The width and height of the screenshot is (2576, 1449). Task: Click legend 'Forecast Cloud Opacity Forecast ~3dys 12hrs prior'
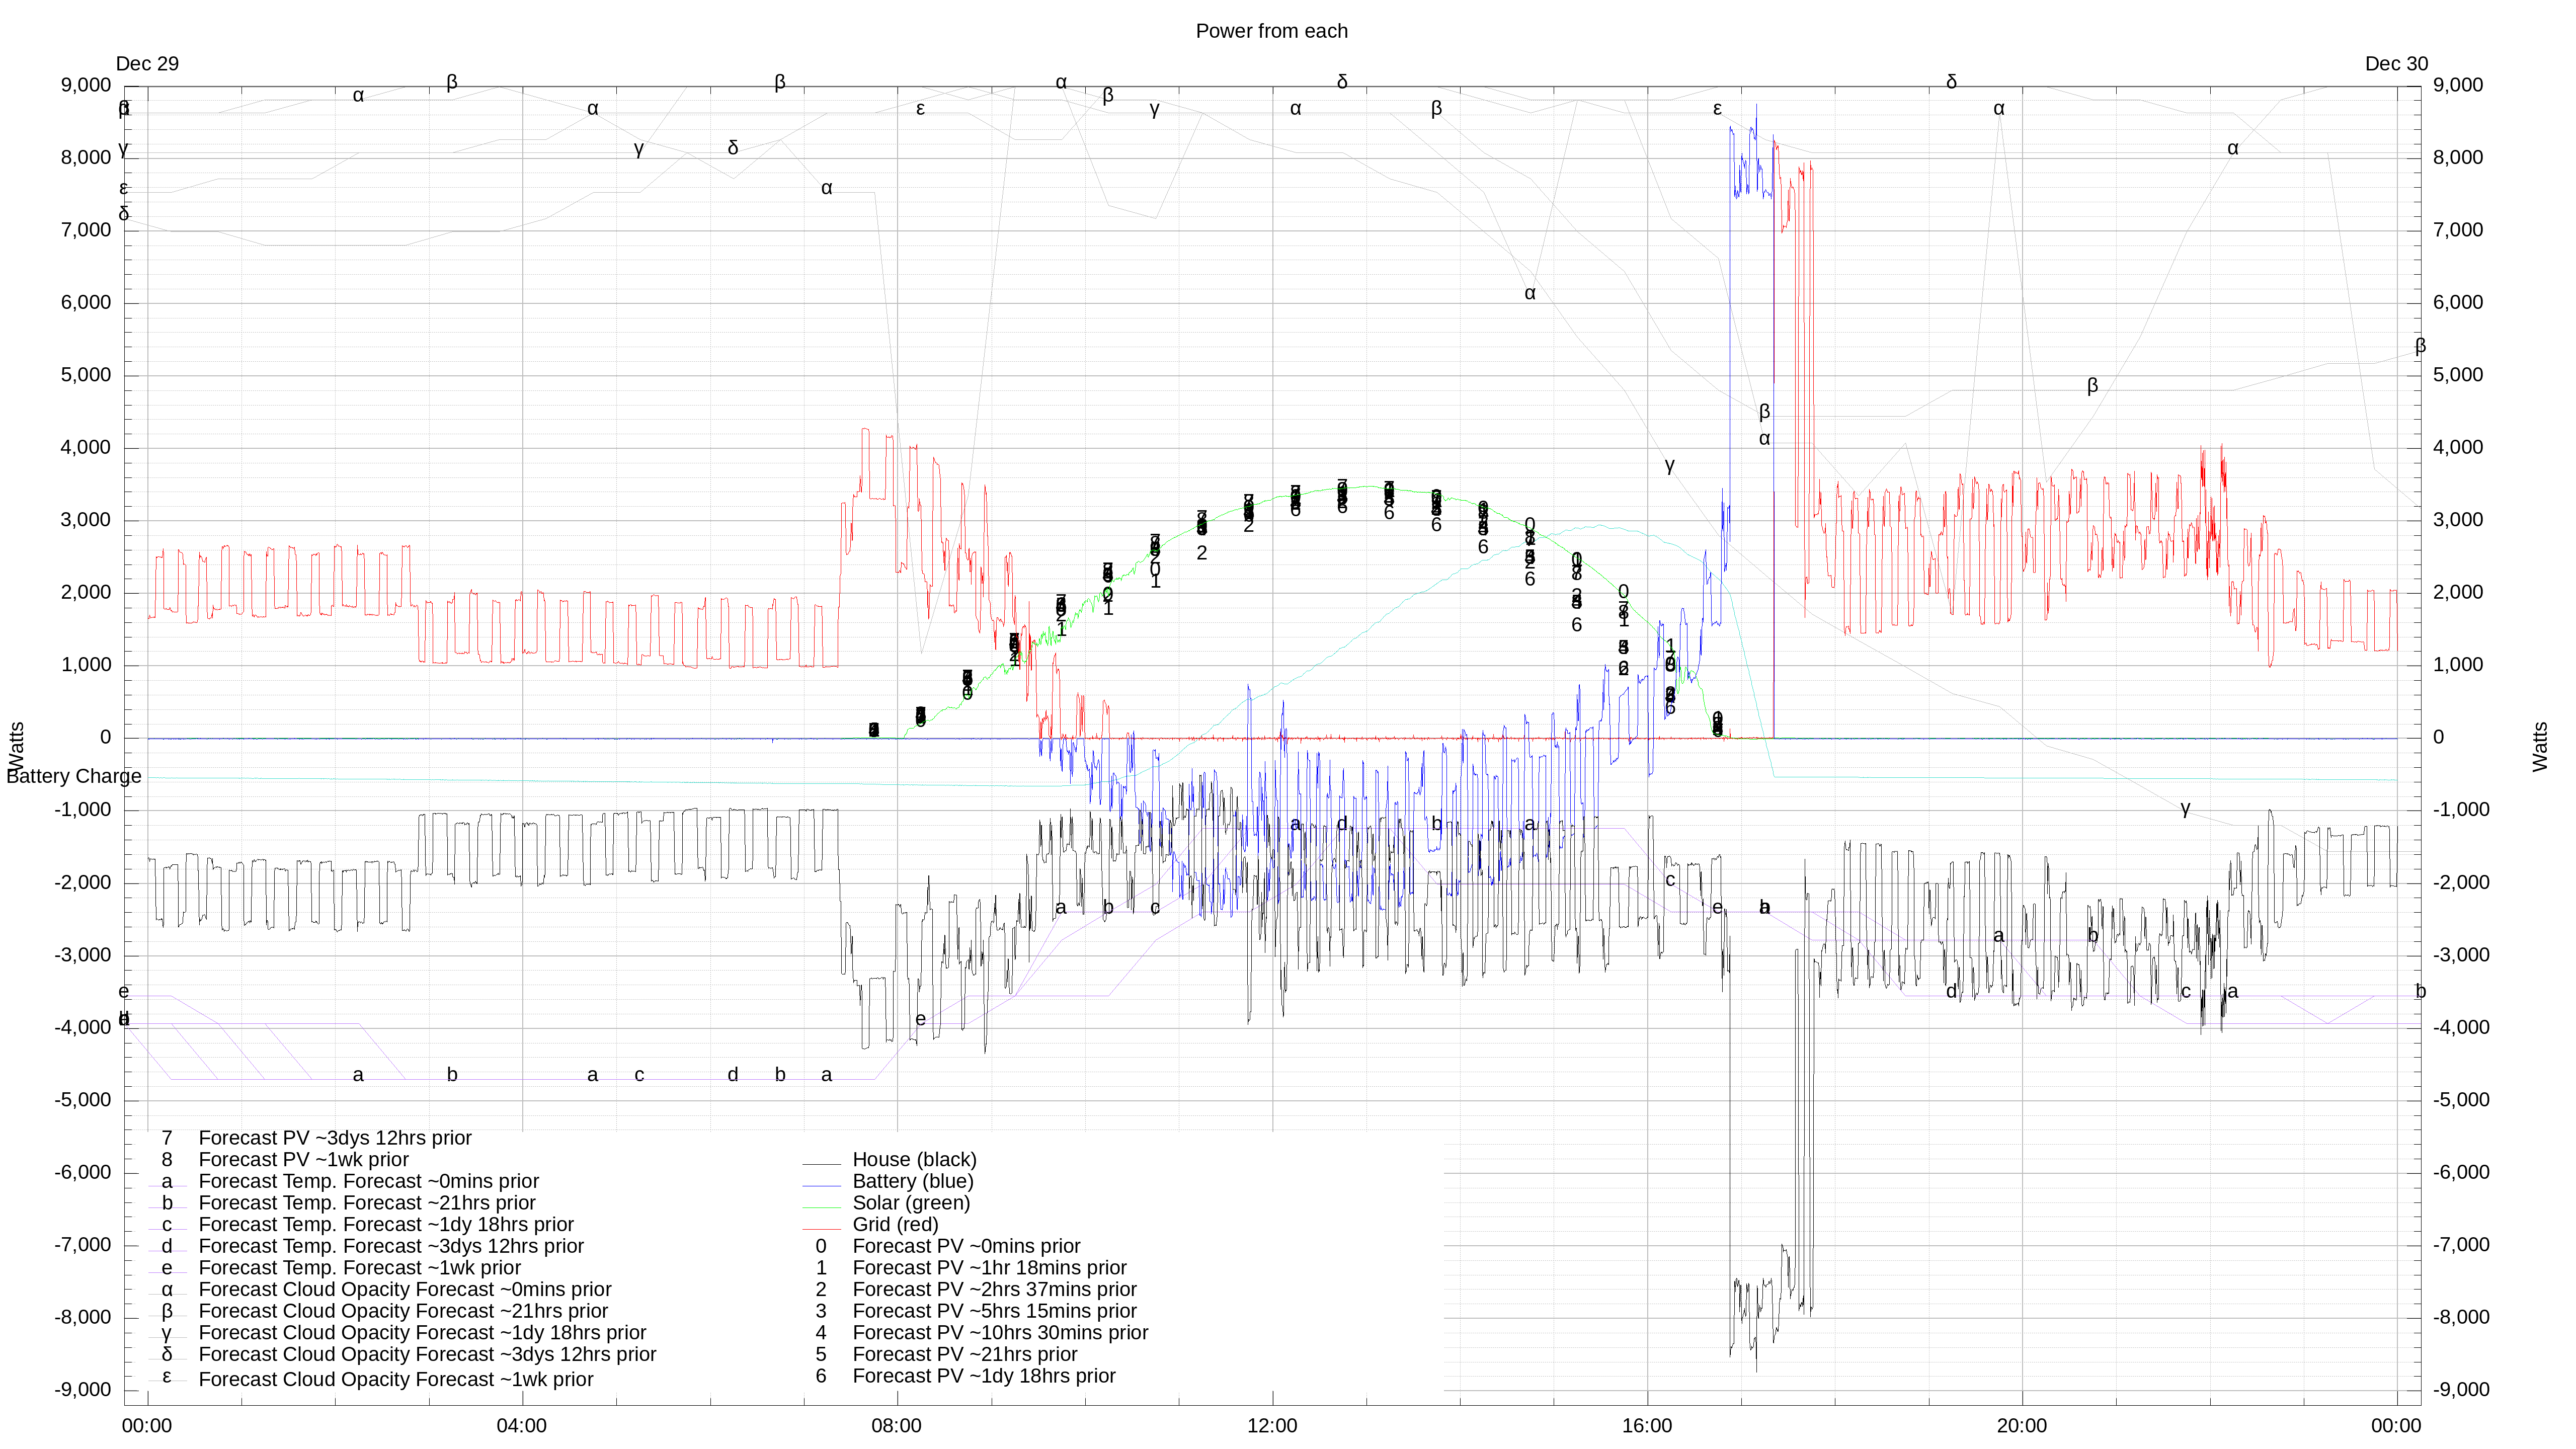tap(427, 1355)
